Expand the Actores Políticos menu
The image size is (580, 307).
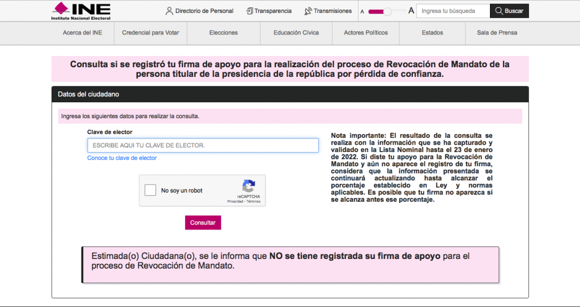(366, 33)
